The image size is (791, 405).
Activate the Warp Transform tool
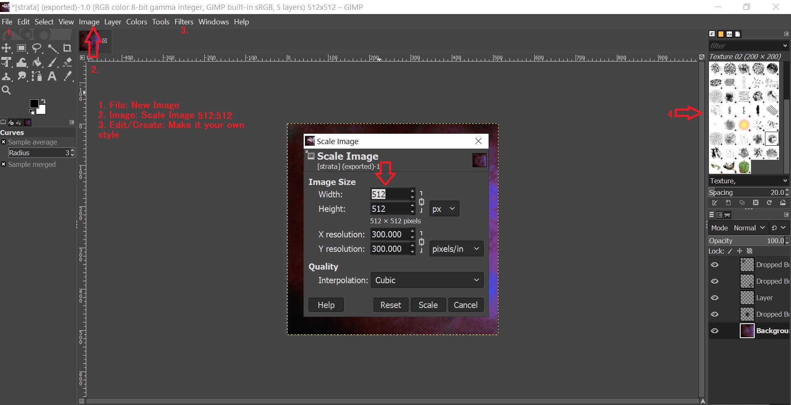(21, 62)
